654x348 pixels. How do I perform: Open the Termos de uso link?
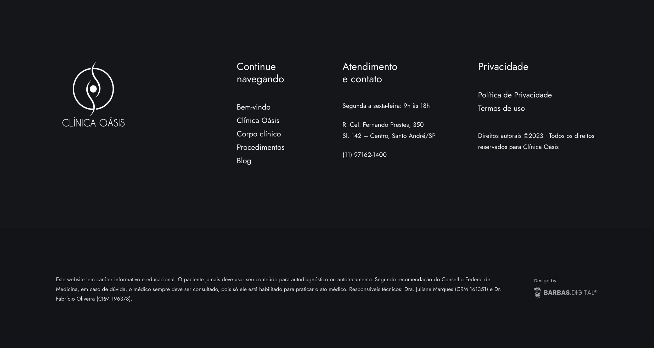click(x=501, y=109)
